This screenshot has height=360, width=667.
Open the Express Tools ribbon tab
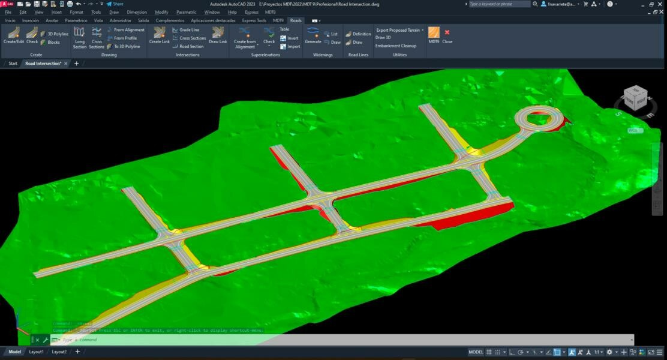coord(254,20)
